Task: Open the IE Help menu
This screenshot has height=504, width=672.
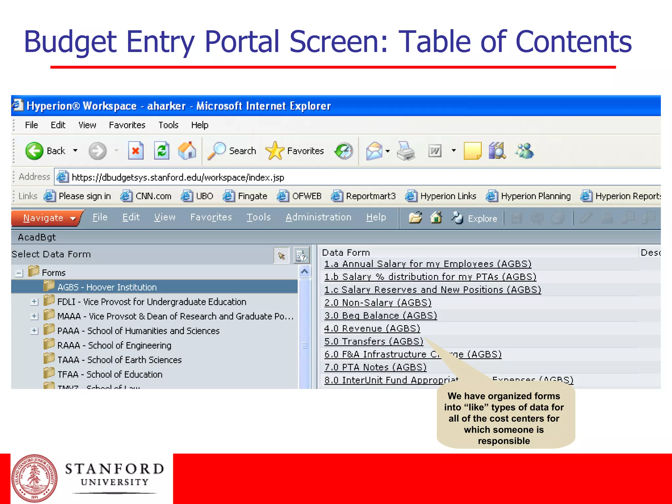Action: click(200, 125)
